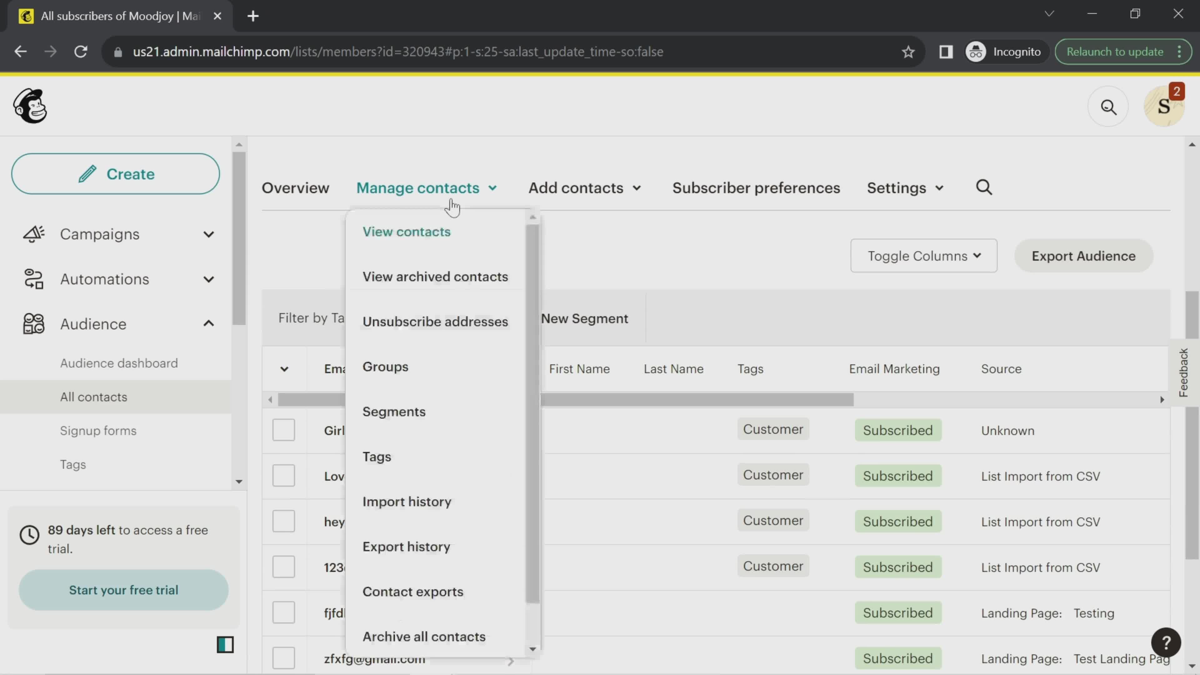1200x675 pixels.
Task: Select Export history menu item
Action: click(x=406, y=547)
